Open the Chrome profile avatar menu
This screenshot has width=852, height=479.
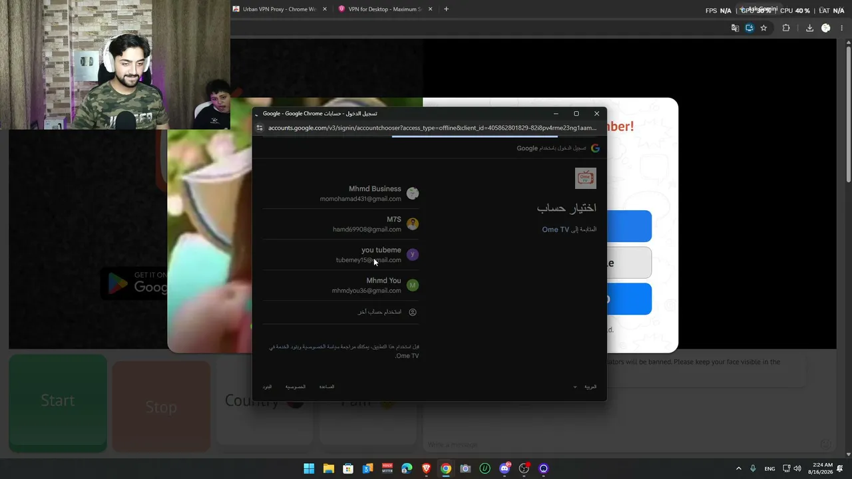(826, 28)
